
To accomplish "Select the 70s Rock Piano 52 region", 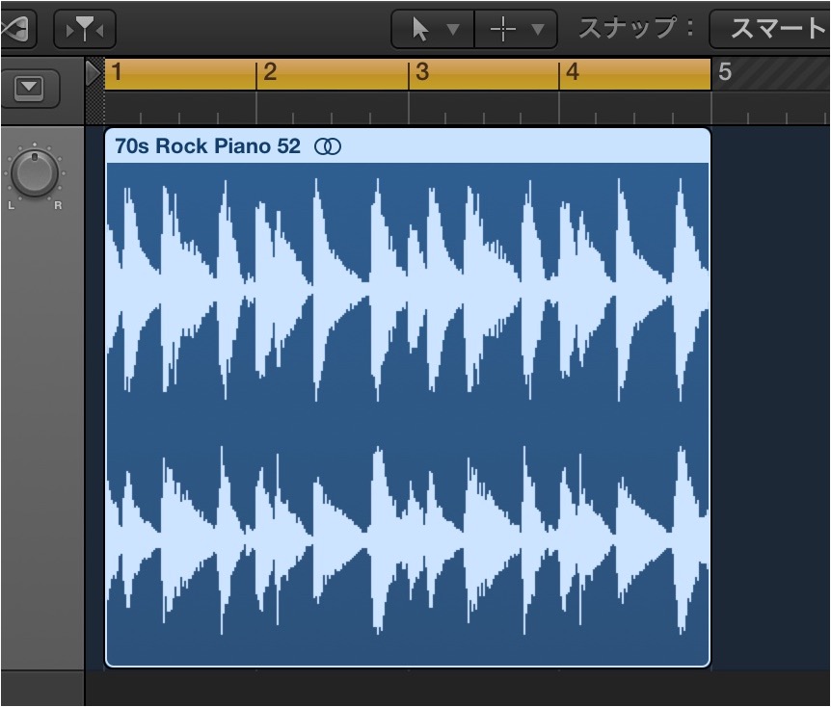I will 408,397.
